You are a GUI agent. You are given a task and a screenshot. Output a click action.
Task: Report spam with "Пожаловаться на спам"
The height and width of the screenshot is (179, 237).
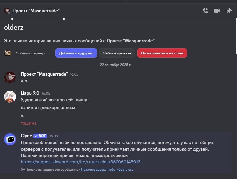[x=162, y=53]
